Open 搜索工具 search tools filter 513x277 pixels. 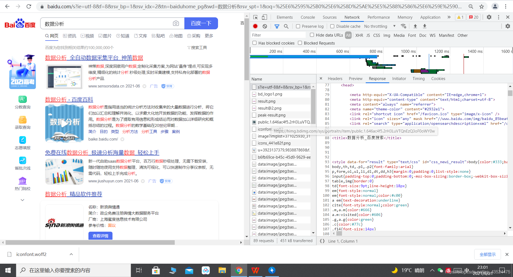coord(197,47)
